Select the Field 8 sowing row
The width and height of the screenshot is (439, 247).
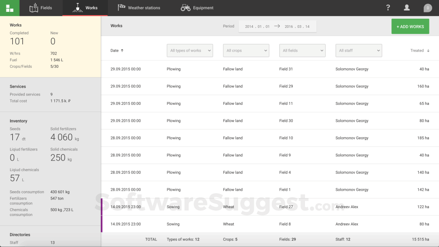tap(270, 224)
